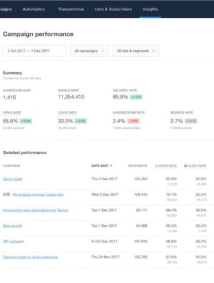Click the 68.4% open rate in Announcing row

[x=171, y=210]
